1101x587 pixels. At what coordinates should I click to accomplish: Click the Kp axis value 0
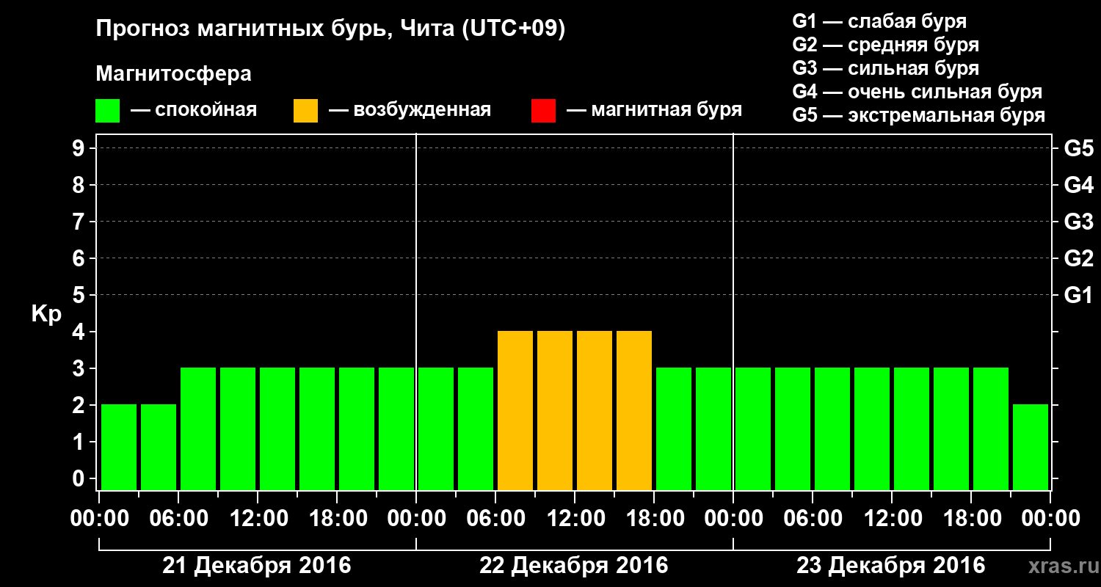(x=80, y=478)
